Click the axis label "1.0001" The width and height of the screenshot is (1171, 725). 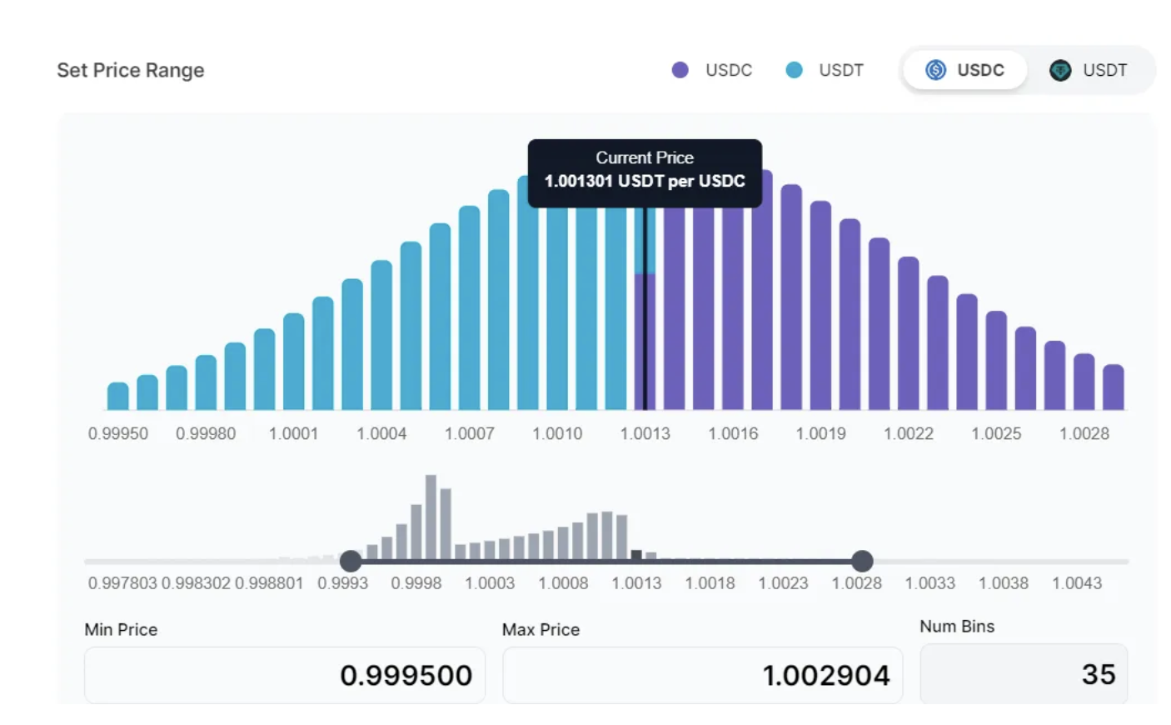293,433
